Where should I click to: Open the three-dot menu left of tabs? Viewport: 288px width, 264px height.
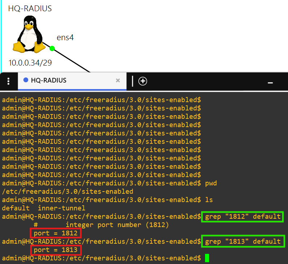(9, 81)
